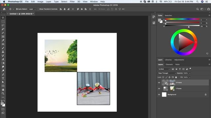The height and width of the screenshot is (118, 211).
Task: Open the Image menu
Action: pos(40,2)
